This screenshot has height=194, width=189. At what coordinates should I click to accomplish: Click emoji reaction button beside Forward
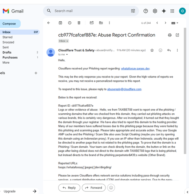pyautogui.click(x=111, y=188)
